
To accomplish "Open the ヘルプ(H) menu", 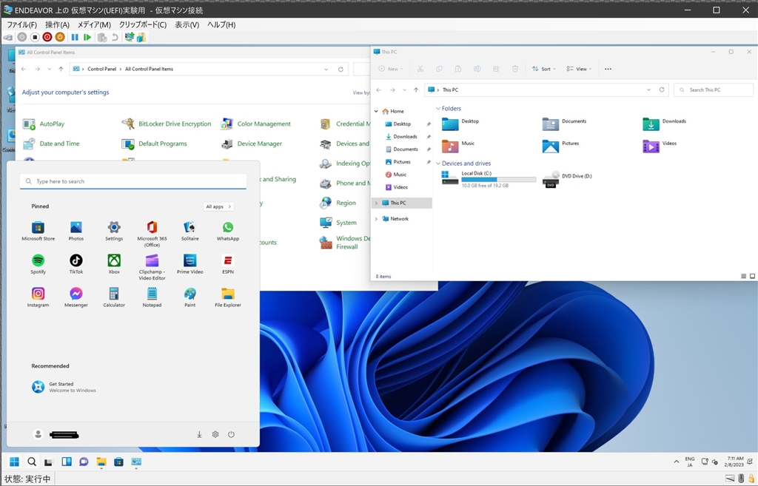I will pos(221,24).
